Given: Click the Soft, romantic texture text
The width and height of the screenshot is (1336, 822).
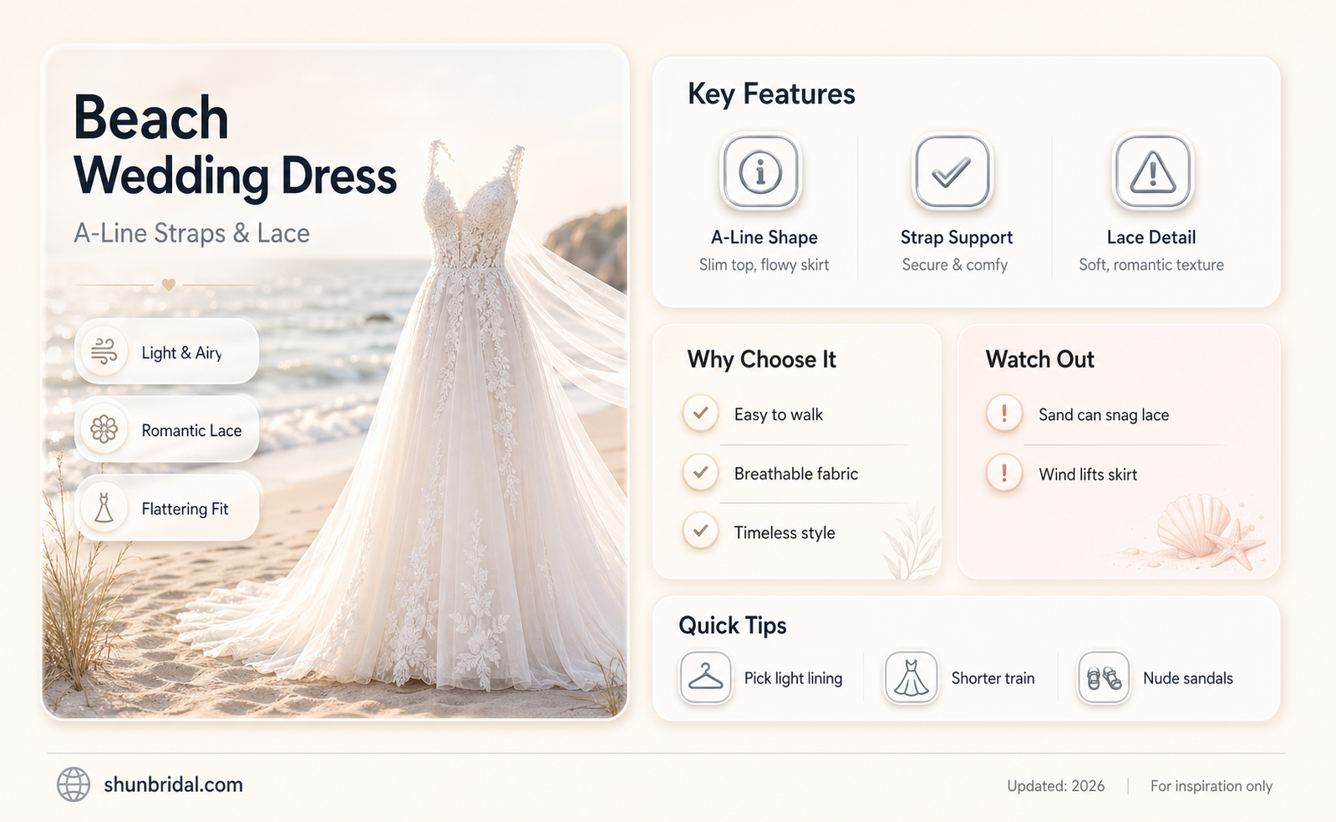Looking at the screenshot, I should pyautogui.click(x=1151, y=265).
